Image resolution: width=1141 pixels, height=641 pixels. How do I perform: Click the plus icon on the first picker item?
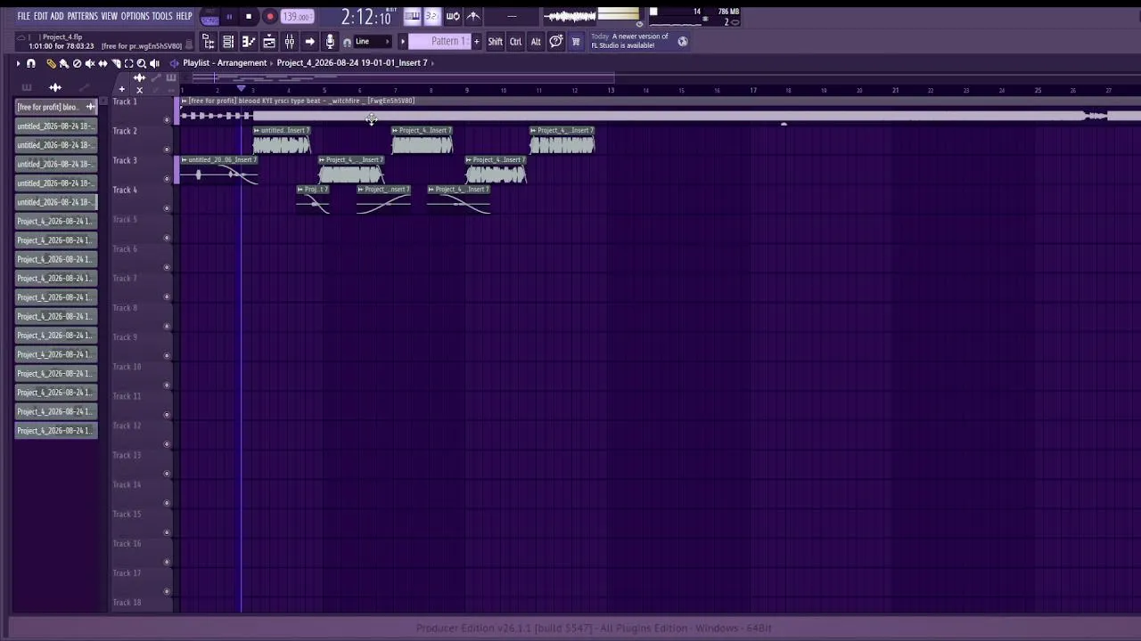[90, 107]
